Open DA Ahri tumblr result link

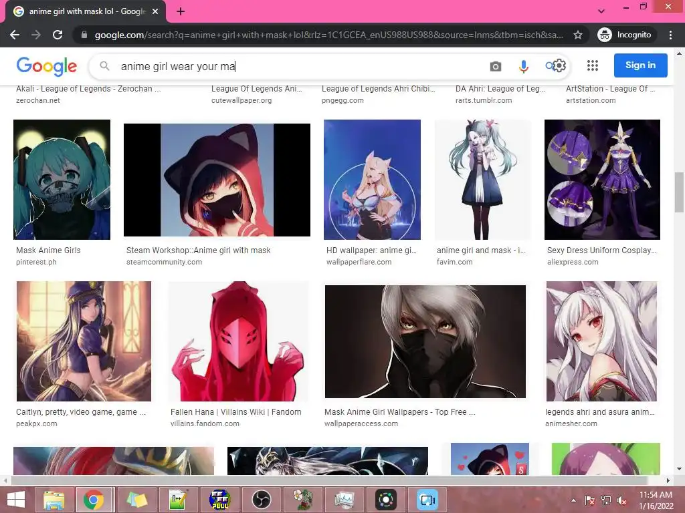500,89
